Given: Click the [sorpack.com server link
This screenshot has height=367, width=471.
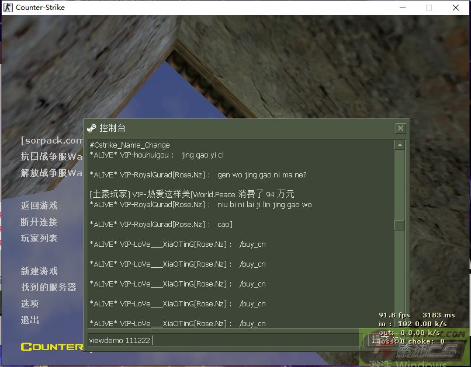Looking at the screenshot, I should coord(51,140).
